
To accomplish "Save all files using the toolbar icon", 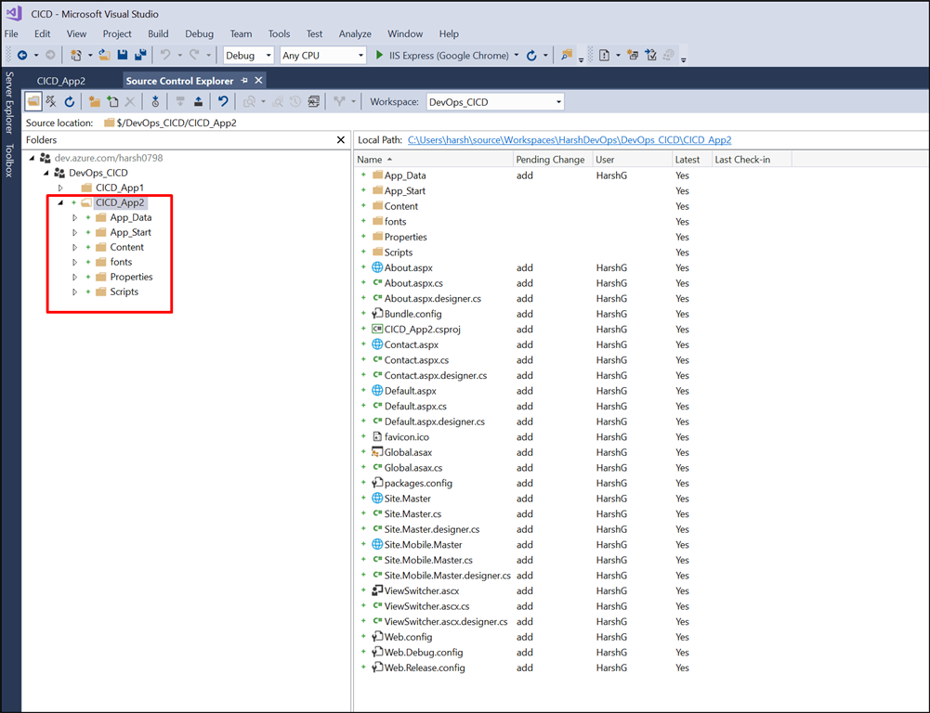I will (x=138, y=55).
